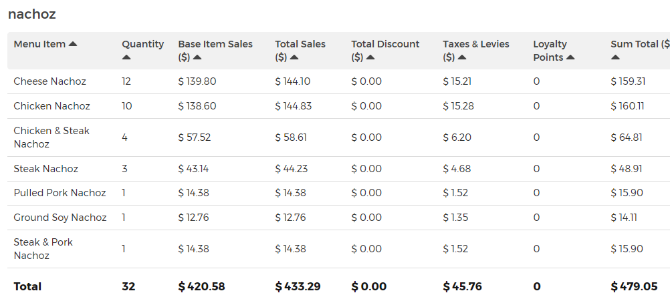Click Sum Total sort arrow
This screenshot has height=303, width=670.
coord(615,57)
